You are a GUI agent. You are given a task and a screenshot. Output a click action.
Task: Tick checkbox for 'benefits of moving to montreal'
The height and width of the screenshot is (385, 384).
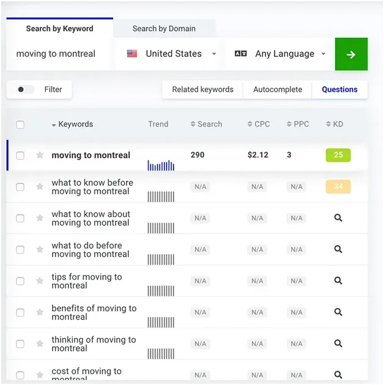20,312
